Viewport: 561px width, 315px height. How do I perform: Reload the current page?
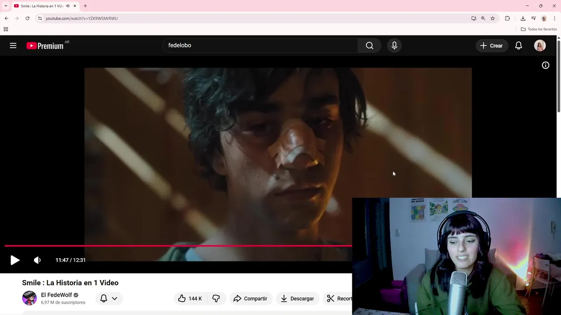click(x=27, y=18)
